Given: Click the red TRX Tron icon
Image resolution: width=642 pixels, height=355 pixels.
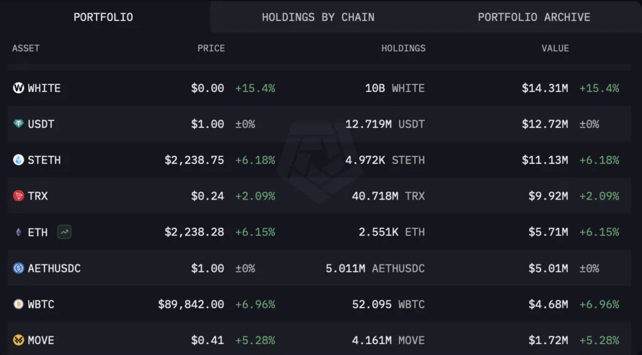Looking at the screenshot, I should 19,196.
